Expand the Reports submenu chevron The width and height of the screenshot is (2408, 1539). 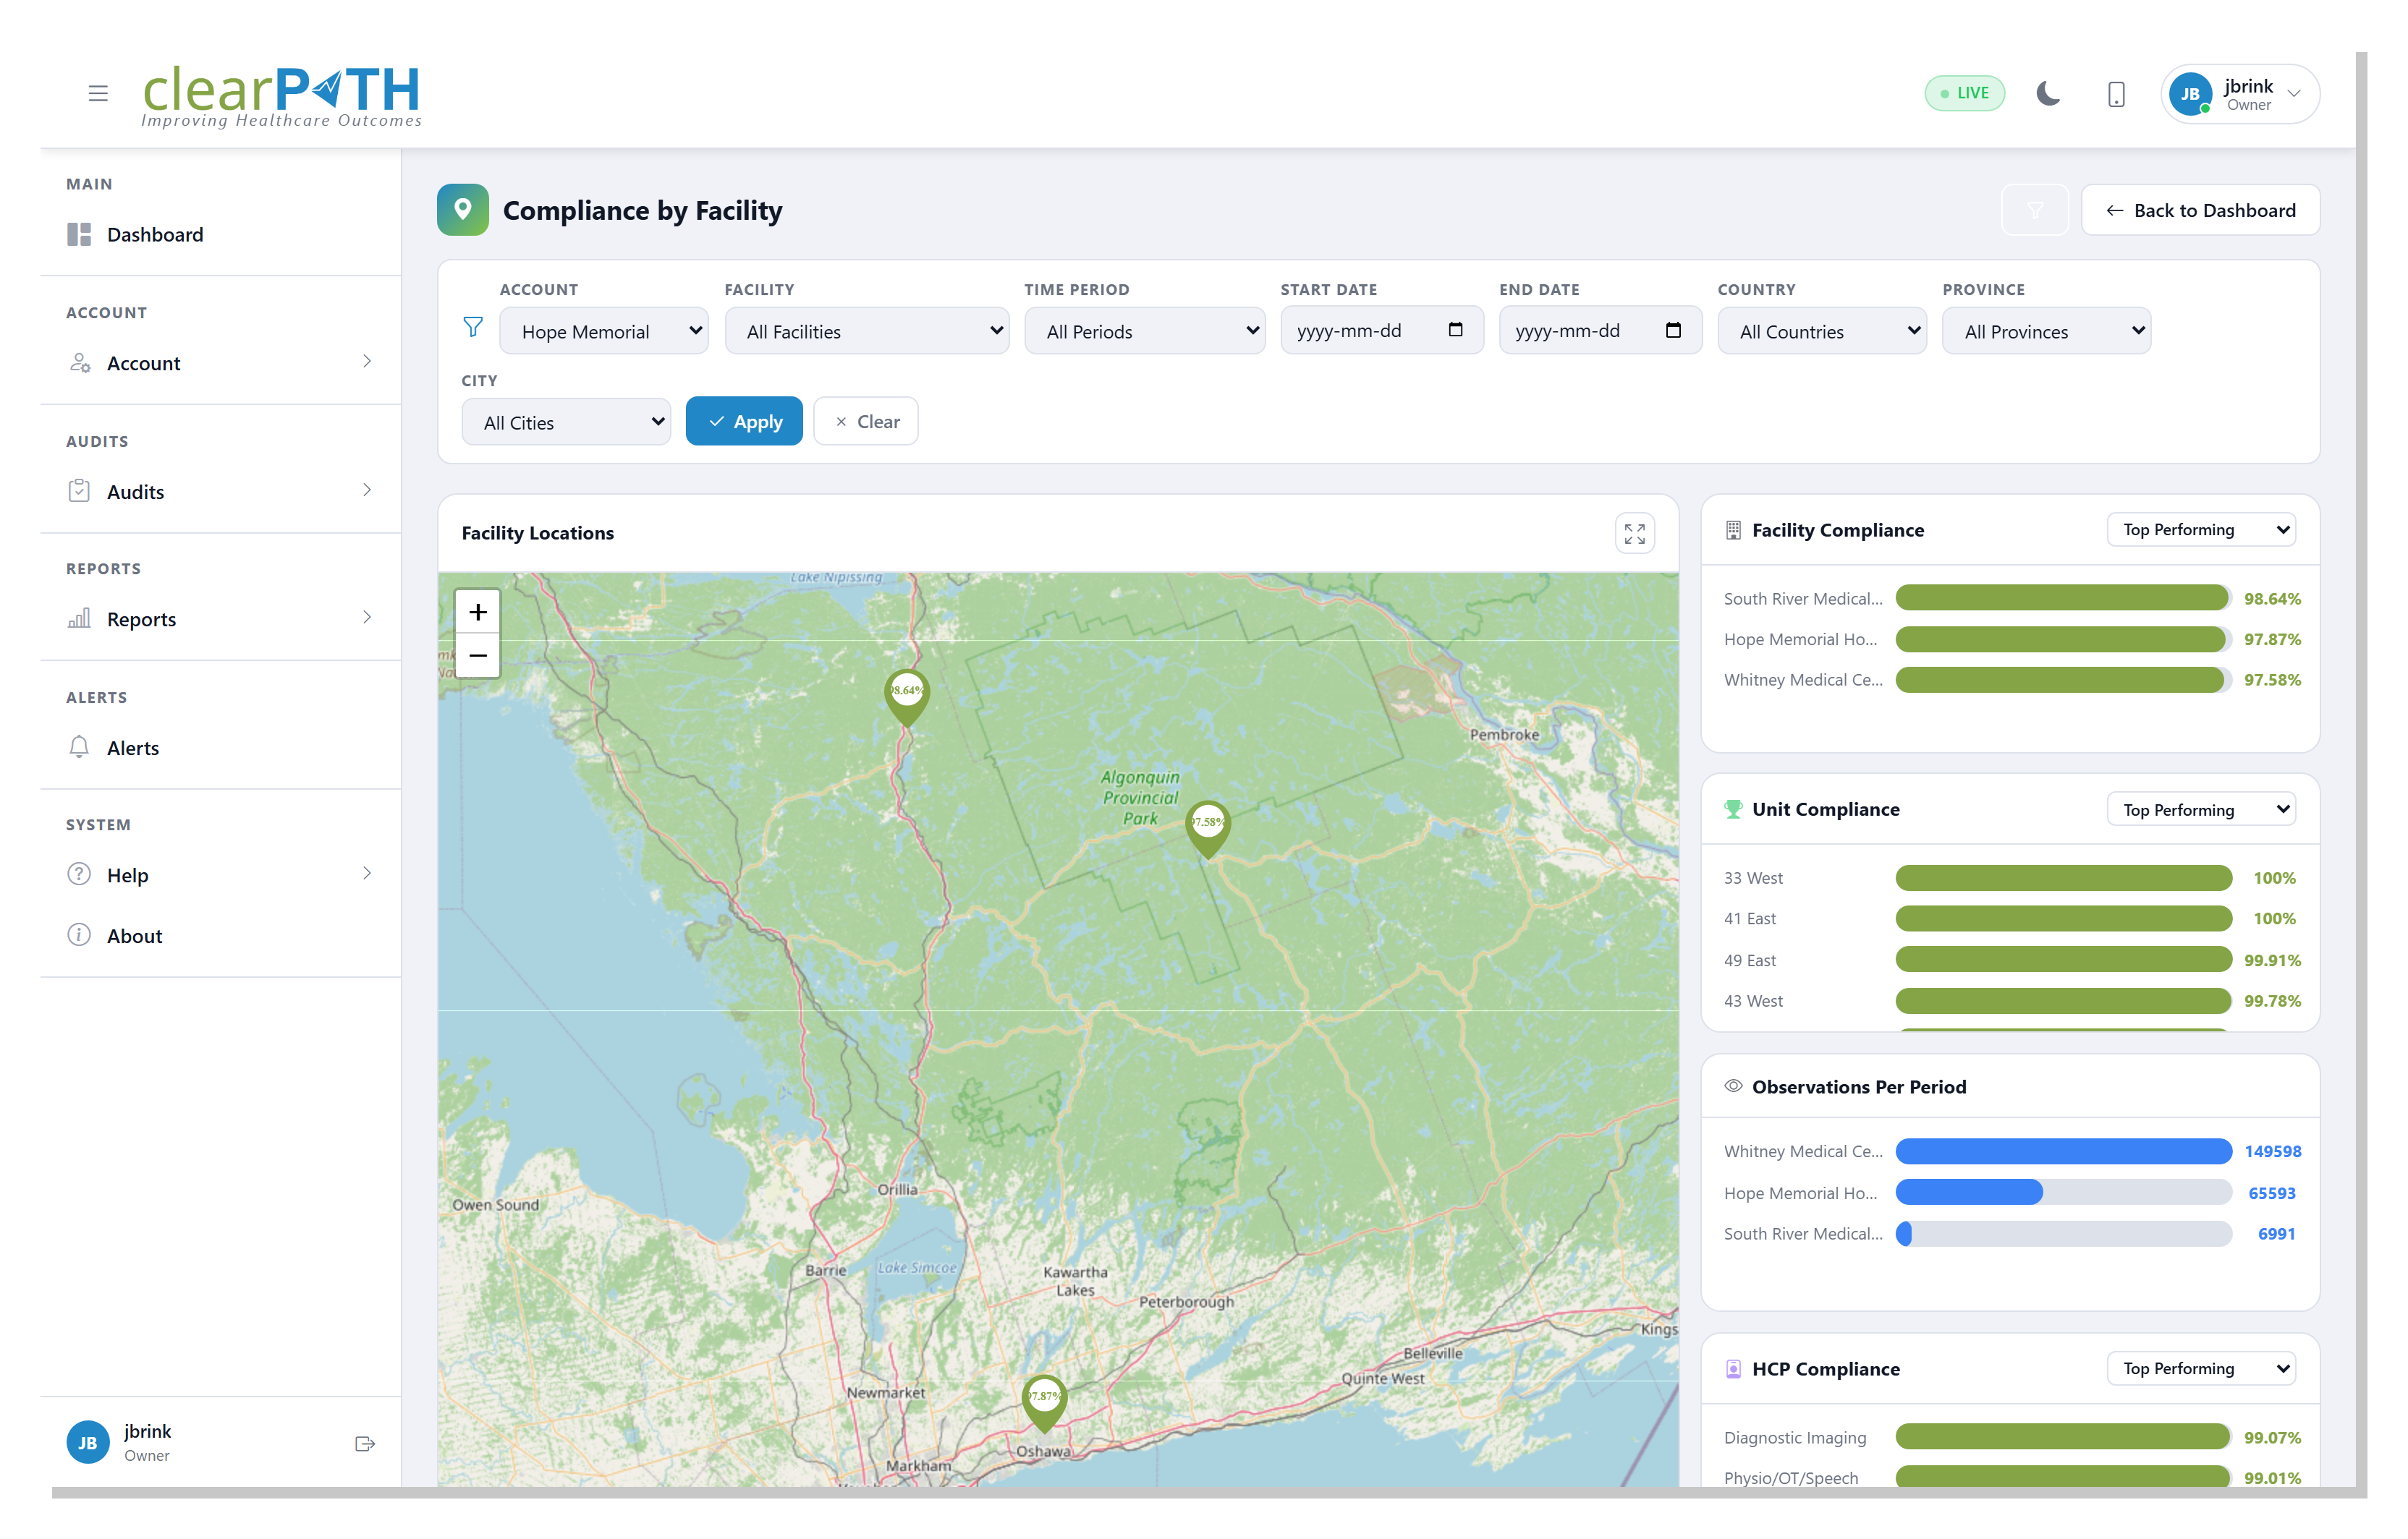[367, 618]
